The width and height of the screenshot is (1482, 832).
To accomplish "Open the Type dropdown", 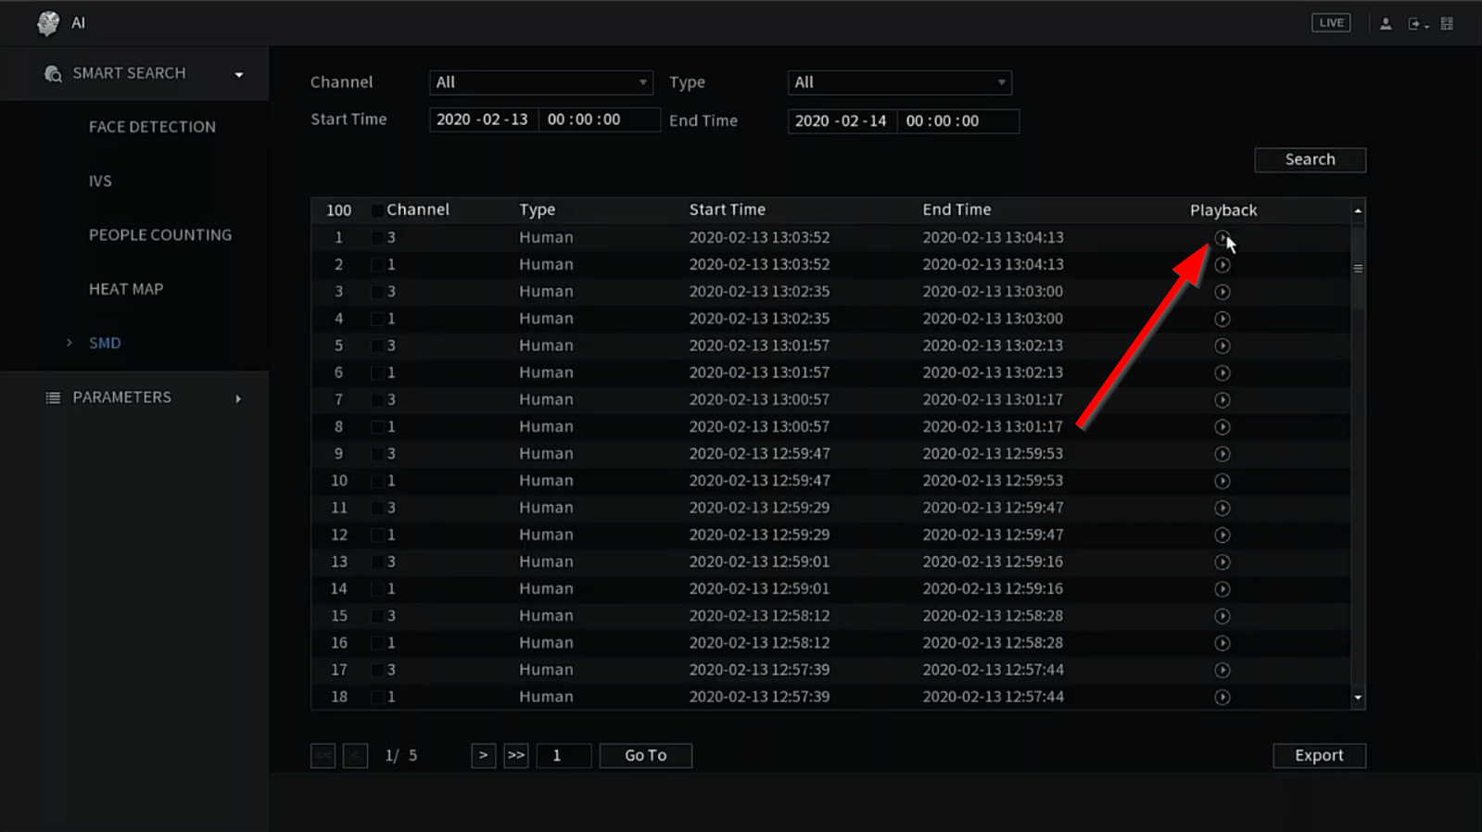I will [900, 82].
